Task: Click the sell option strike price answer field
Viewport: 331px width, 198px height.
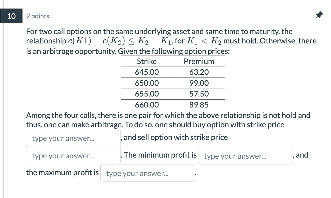Action: (x=73, y=155)
